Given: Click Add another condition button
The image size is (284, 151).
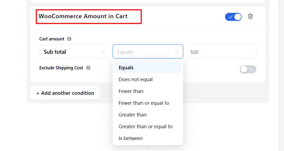Looking at the screenshot, I should 65,93.
